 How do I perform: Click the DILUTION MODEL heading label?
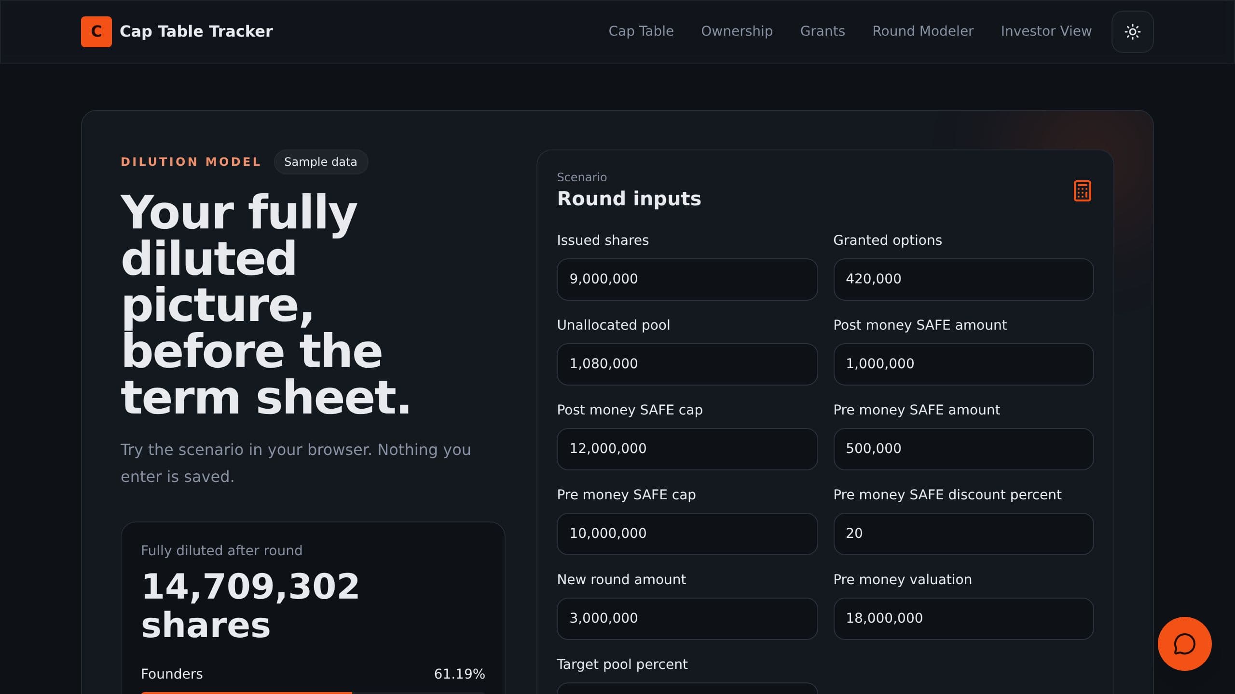click(x=191, y=162)
